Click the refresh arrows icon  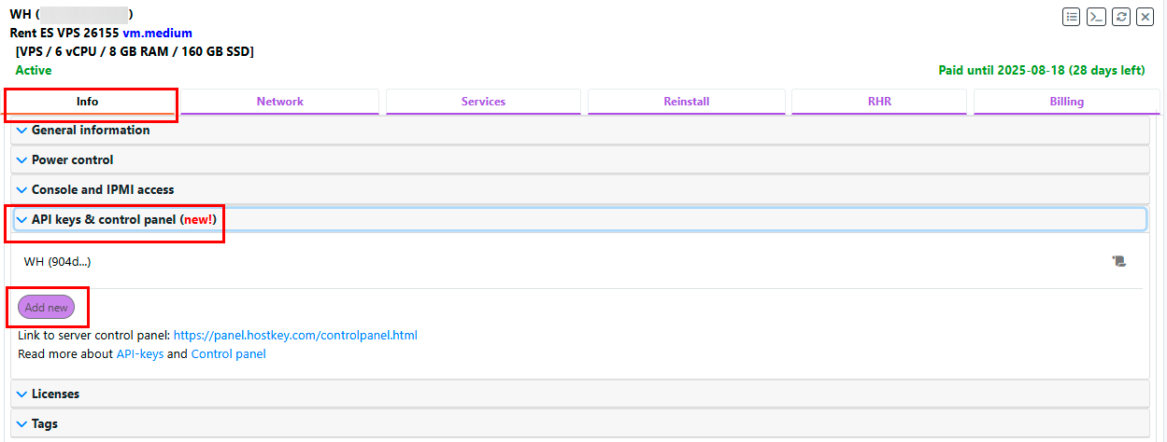pyautogui.click(x=1121, y=17)
